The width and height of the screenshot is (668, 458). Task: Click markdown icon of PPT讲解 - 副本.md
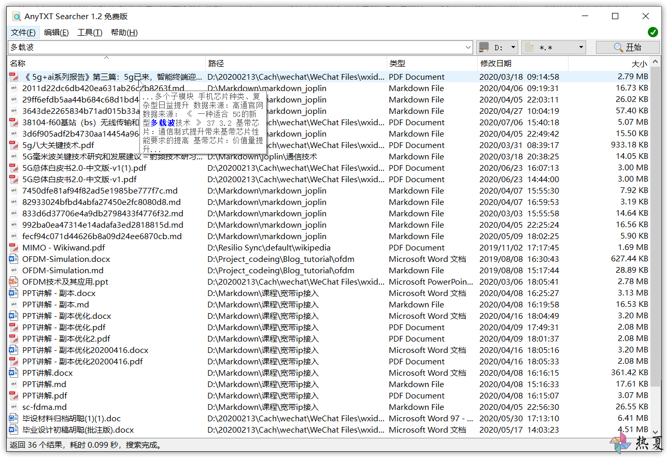(x=14, y=305)
